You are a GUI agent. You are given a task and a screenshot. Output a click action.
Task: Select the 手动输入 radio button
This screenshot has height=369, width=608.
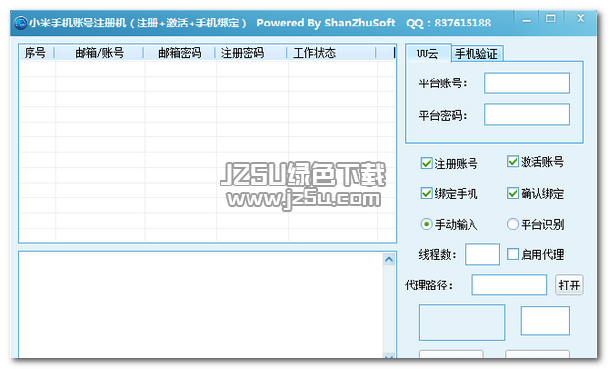(x=426, y=224)
